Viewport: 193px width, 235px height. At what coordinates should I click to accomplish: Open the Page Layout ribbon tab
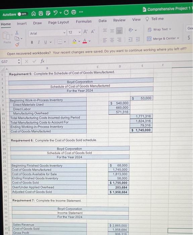59,22
